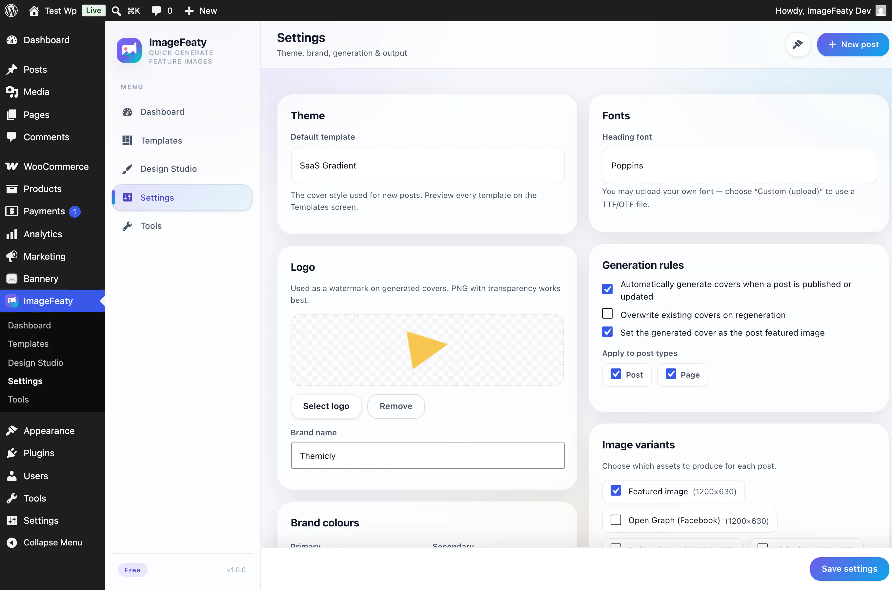892x590 pixels.
Task: Click the Templates grid icon in plugin menu
Action: [x=127, y=140]
